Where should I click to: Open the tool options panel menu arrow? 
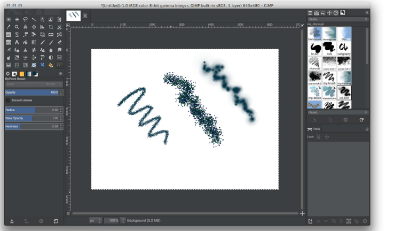pyautogui.click(x=61, y=74)
